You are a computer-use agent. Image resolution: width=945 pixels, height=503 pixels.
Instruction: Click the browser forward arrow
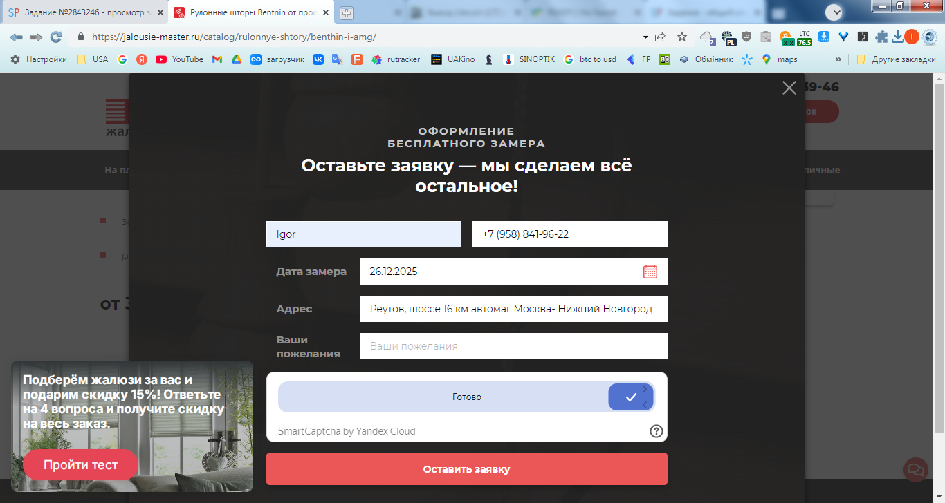(36, 37)
